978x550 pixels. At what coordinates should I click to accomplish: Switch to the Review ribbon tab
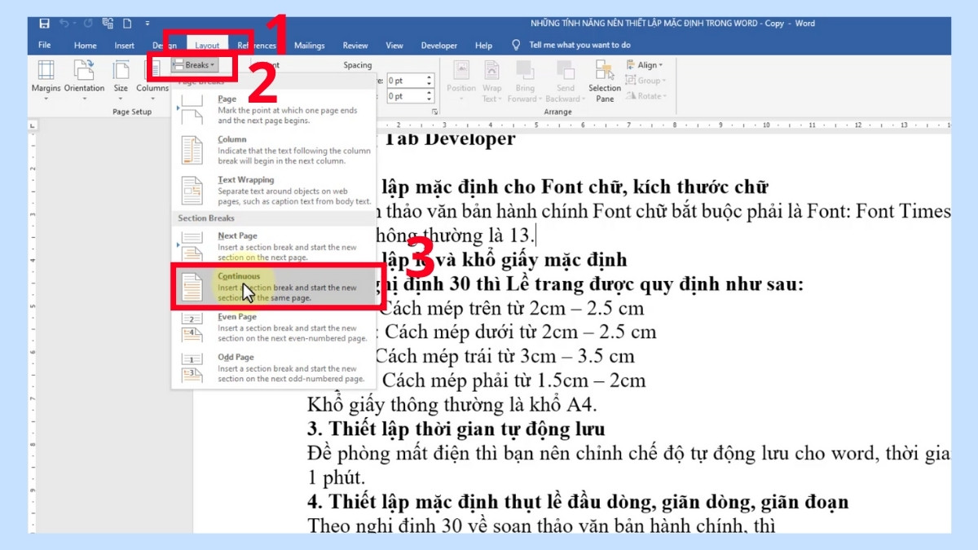[355, 46]
